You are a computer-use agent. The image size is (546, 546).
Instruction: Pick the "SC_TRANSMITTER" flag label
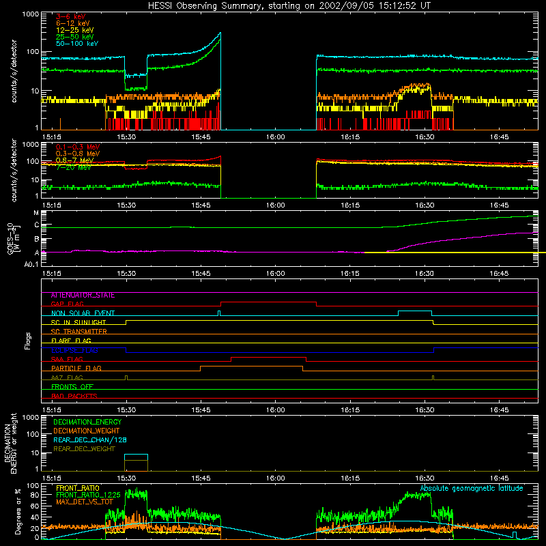click(x=79, y=332)
